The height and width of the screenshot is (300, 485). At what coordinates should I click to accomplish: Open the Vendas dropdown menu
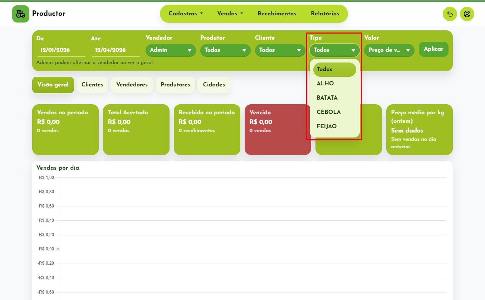click(230, 14)
